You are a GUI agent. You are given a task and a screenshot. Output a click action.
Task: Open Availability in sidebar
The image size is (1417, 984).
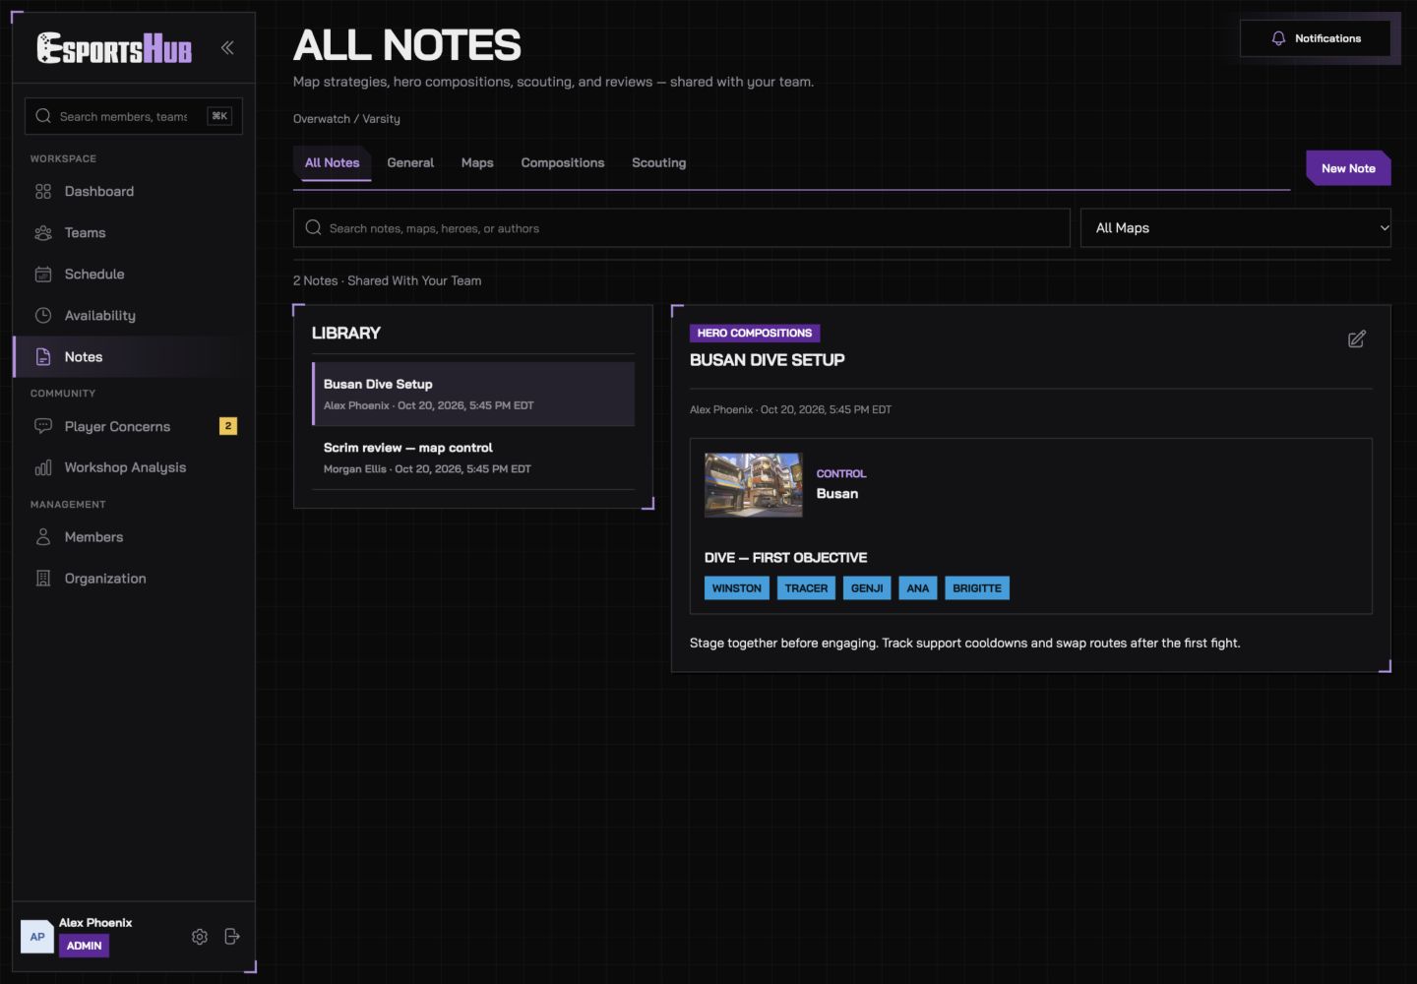134,315
